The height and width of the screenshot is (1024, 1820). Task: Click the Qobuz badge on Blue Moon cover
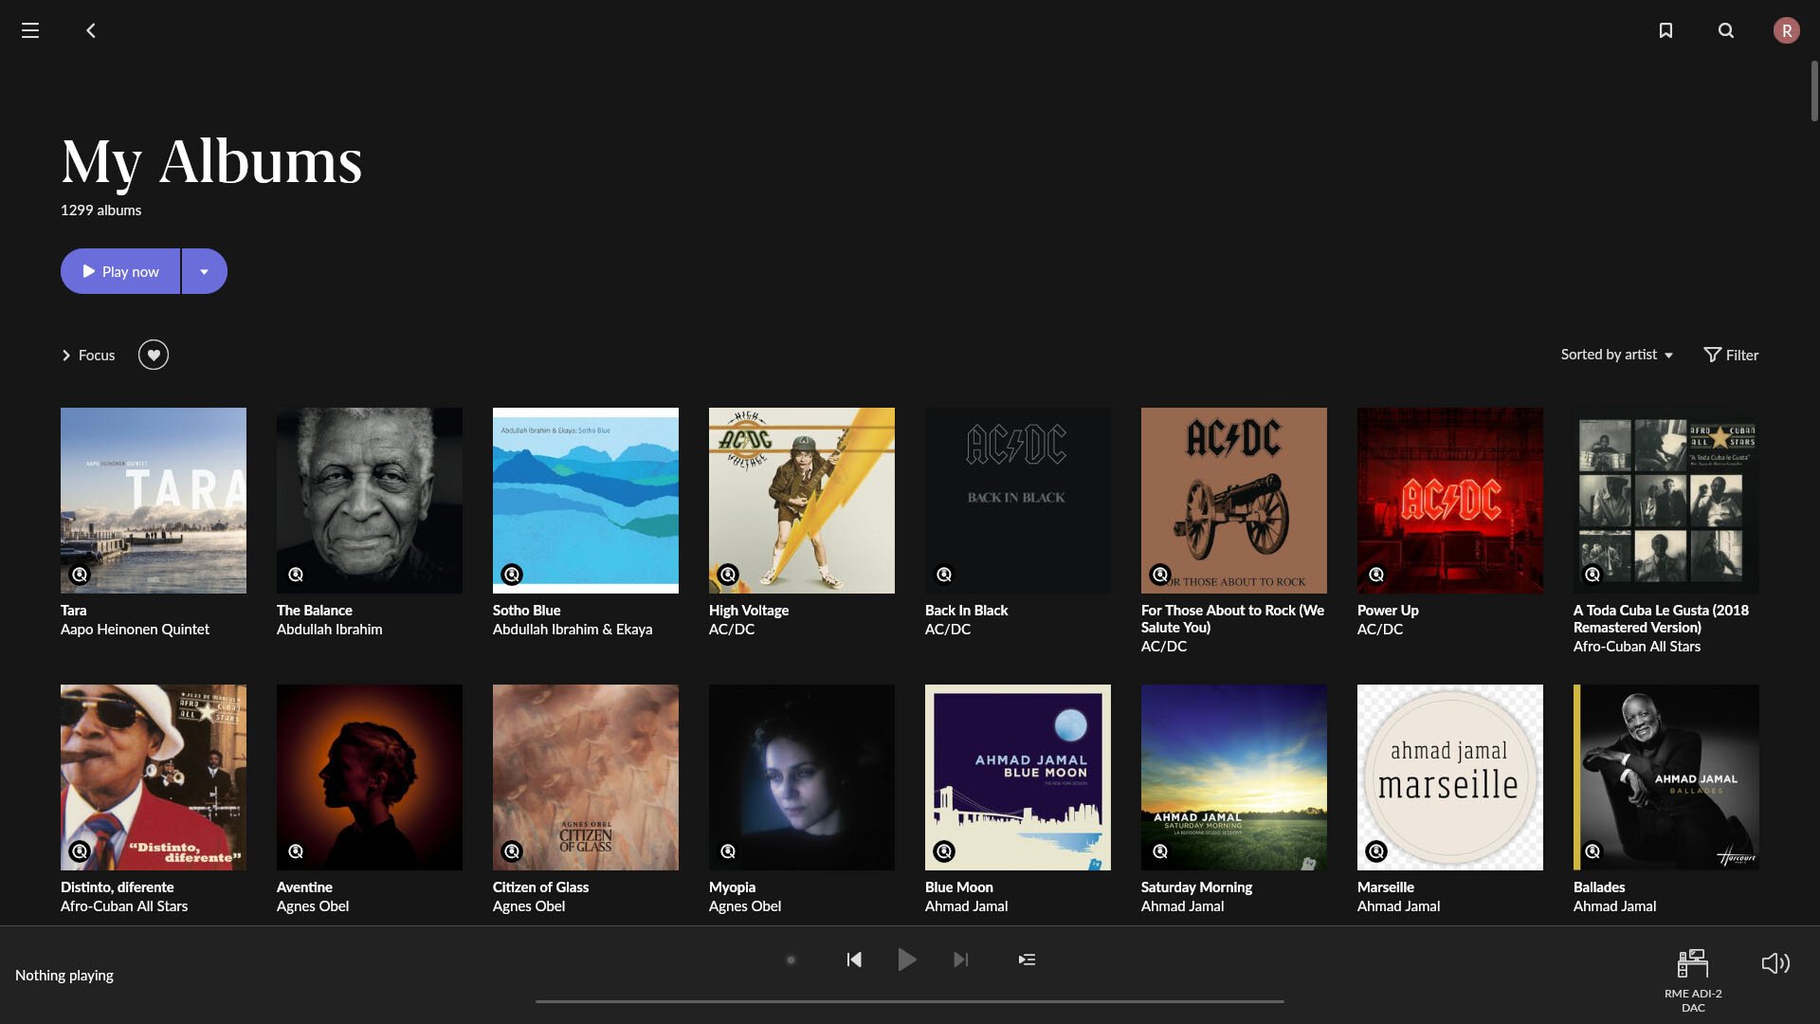coord(944,850)
